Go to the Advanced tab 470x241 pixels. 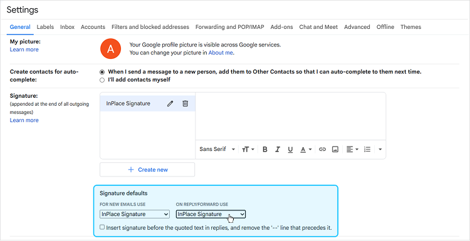[357, 27]
